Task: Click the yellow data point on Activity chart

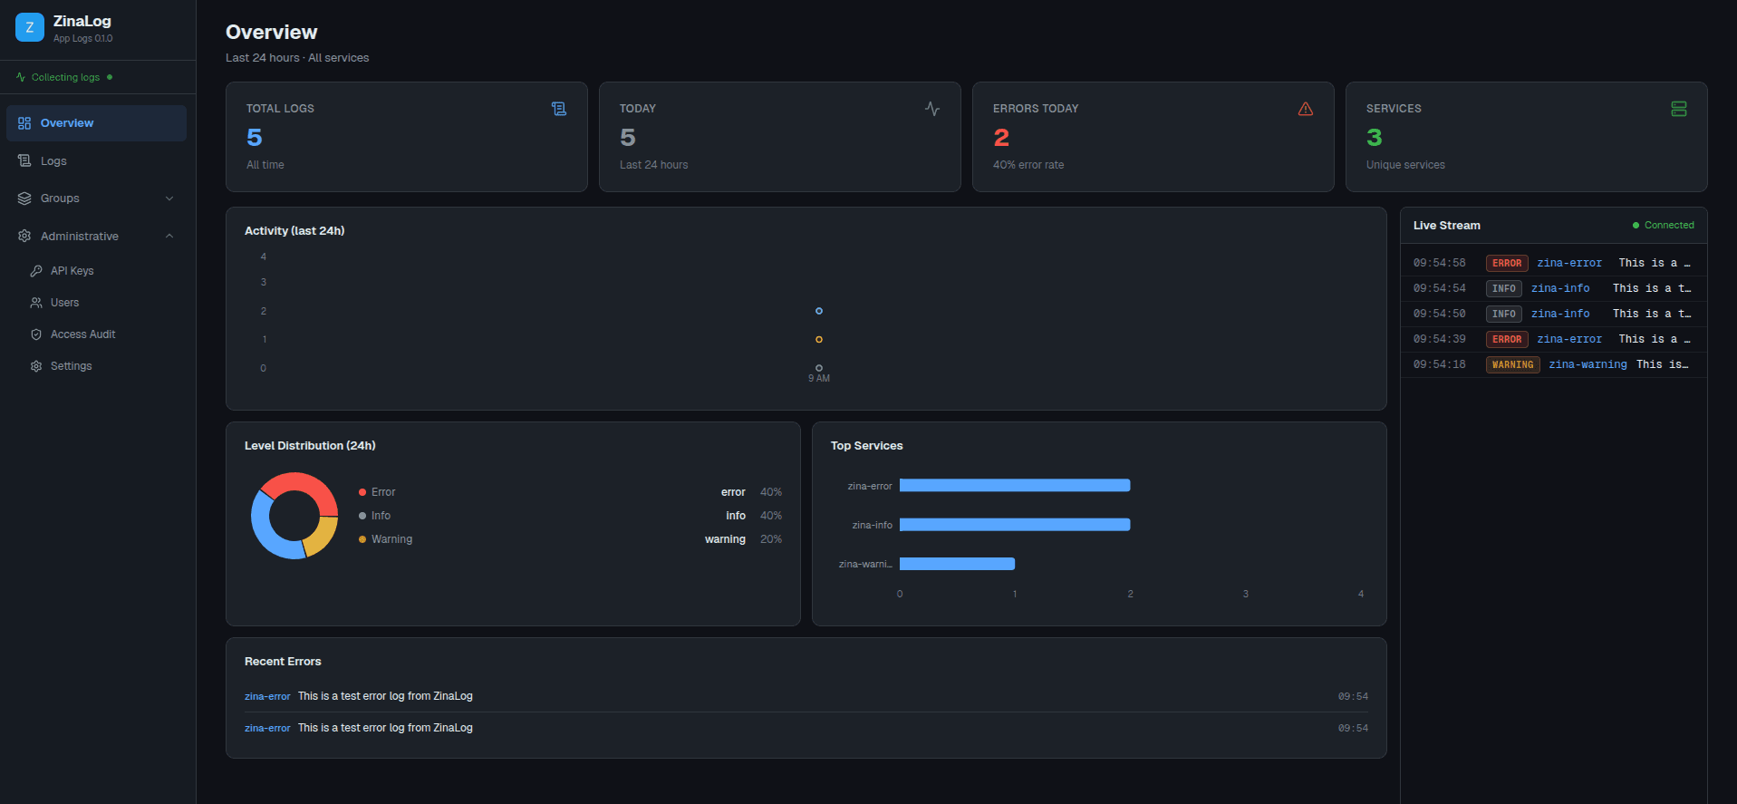Action: [819, 340]
